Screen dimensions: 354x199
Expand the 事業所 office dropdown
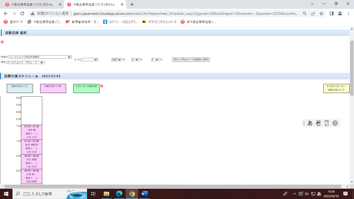click(40, 57)
